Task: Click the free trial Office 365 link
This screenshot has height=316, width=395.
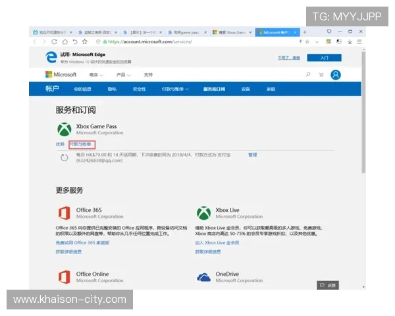Action: [82, 243]
